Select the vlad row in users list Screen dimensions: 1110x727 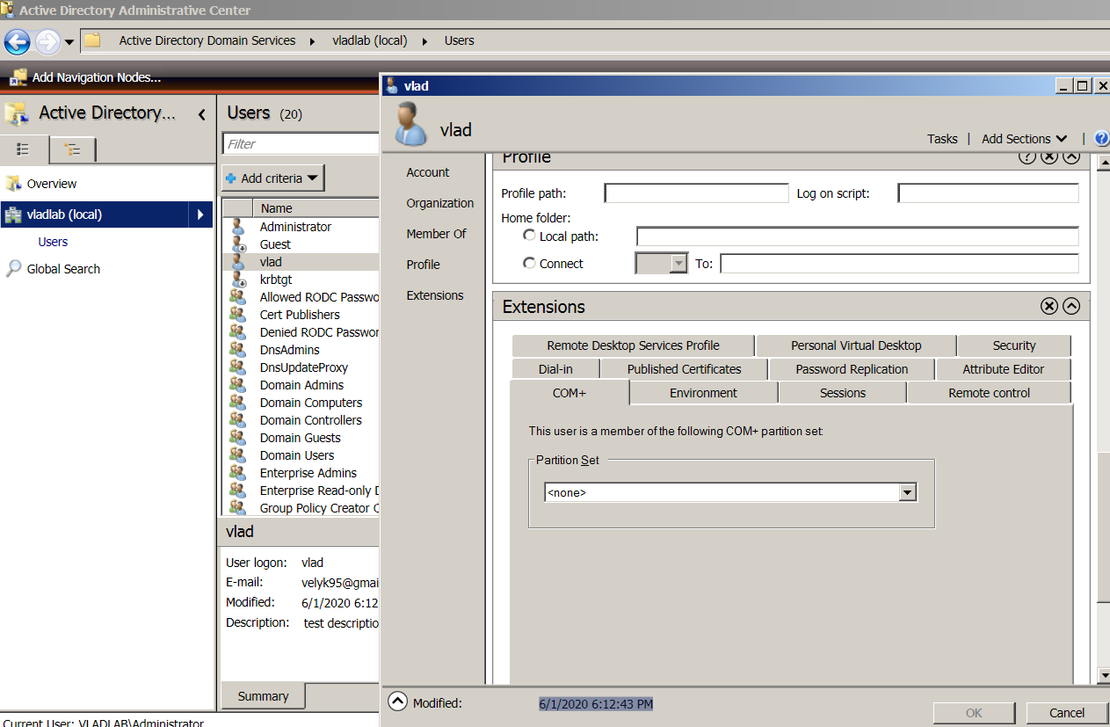pyautogui.click(x=301, y=262)
